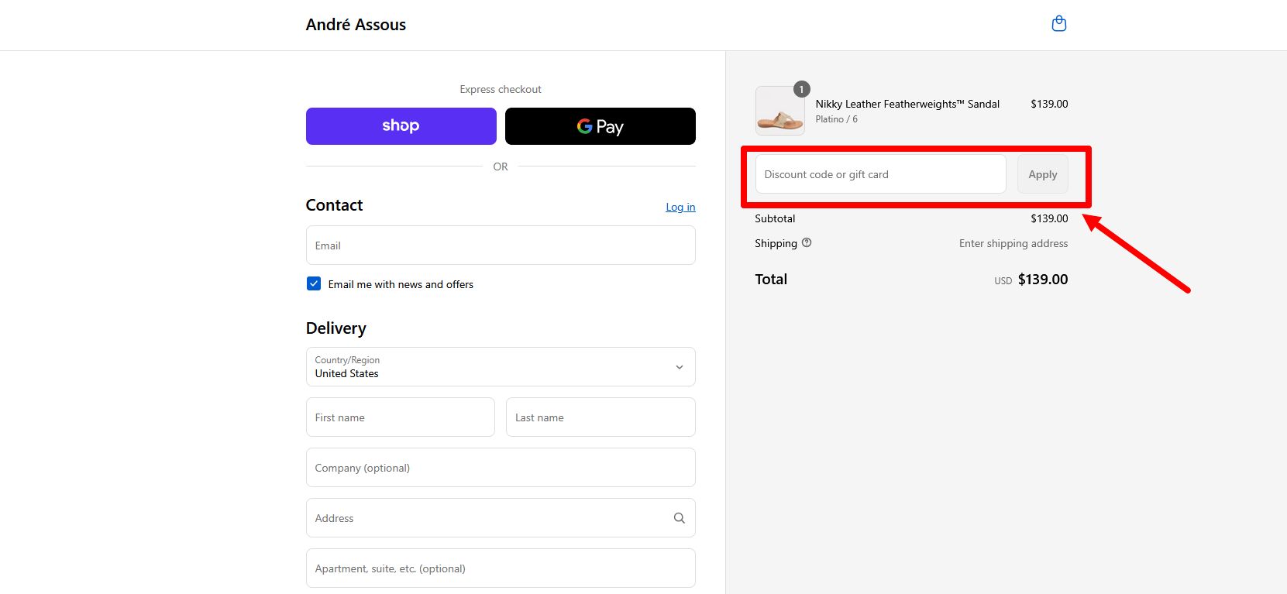The height and width of the screenshot is (594, 1287).
Task: Click 'Enter shipping address' text
Action: pos(1013,243)
